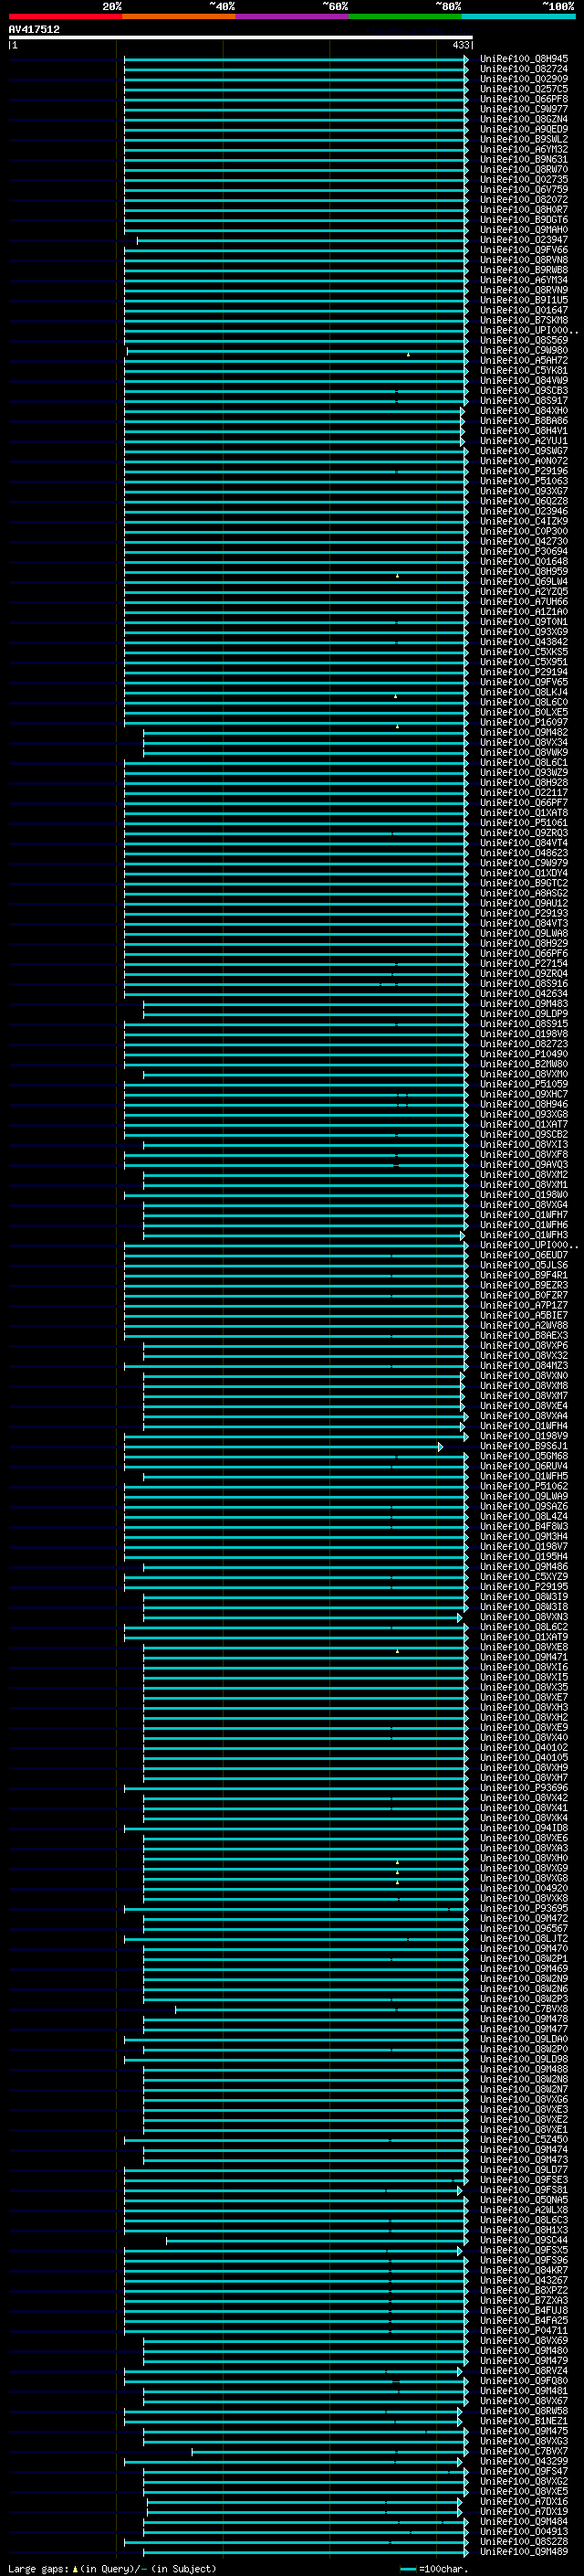Select the UniRef100_A5BIE7 label
The height and width of the screenshot is (2576, 584).
(x=524, y=1315)
